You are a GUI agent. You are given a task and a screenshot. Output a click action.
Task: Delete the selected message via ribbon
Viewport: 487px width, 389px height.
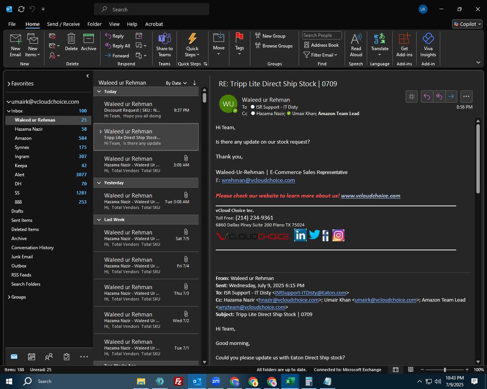[71, 42]
